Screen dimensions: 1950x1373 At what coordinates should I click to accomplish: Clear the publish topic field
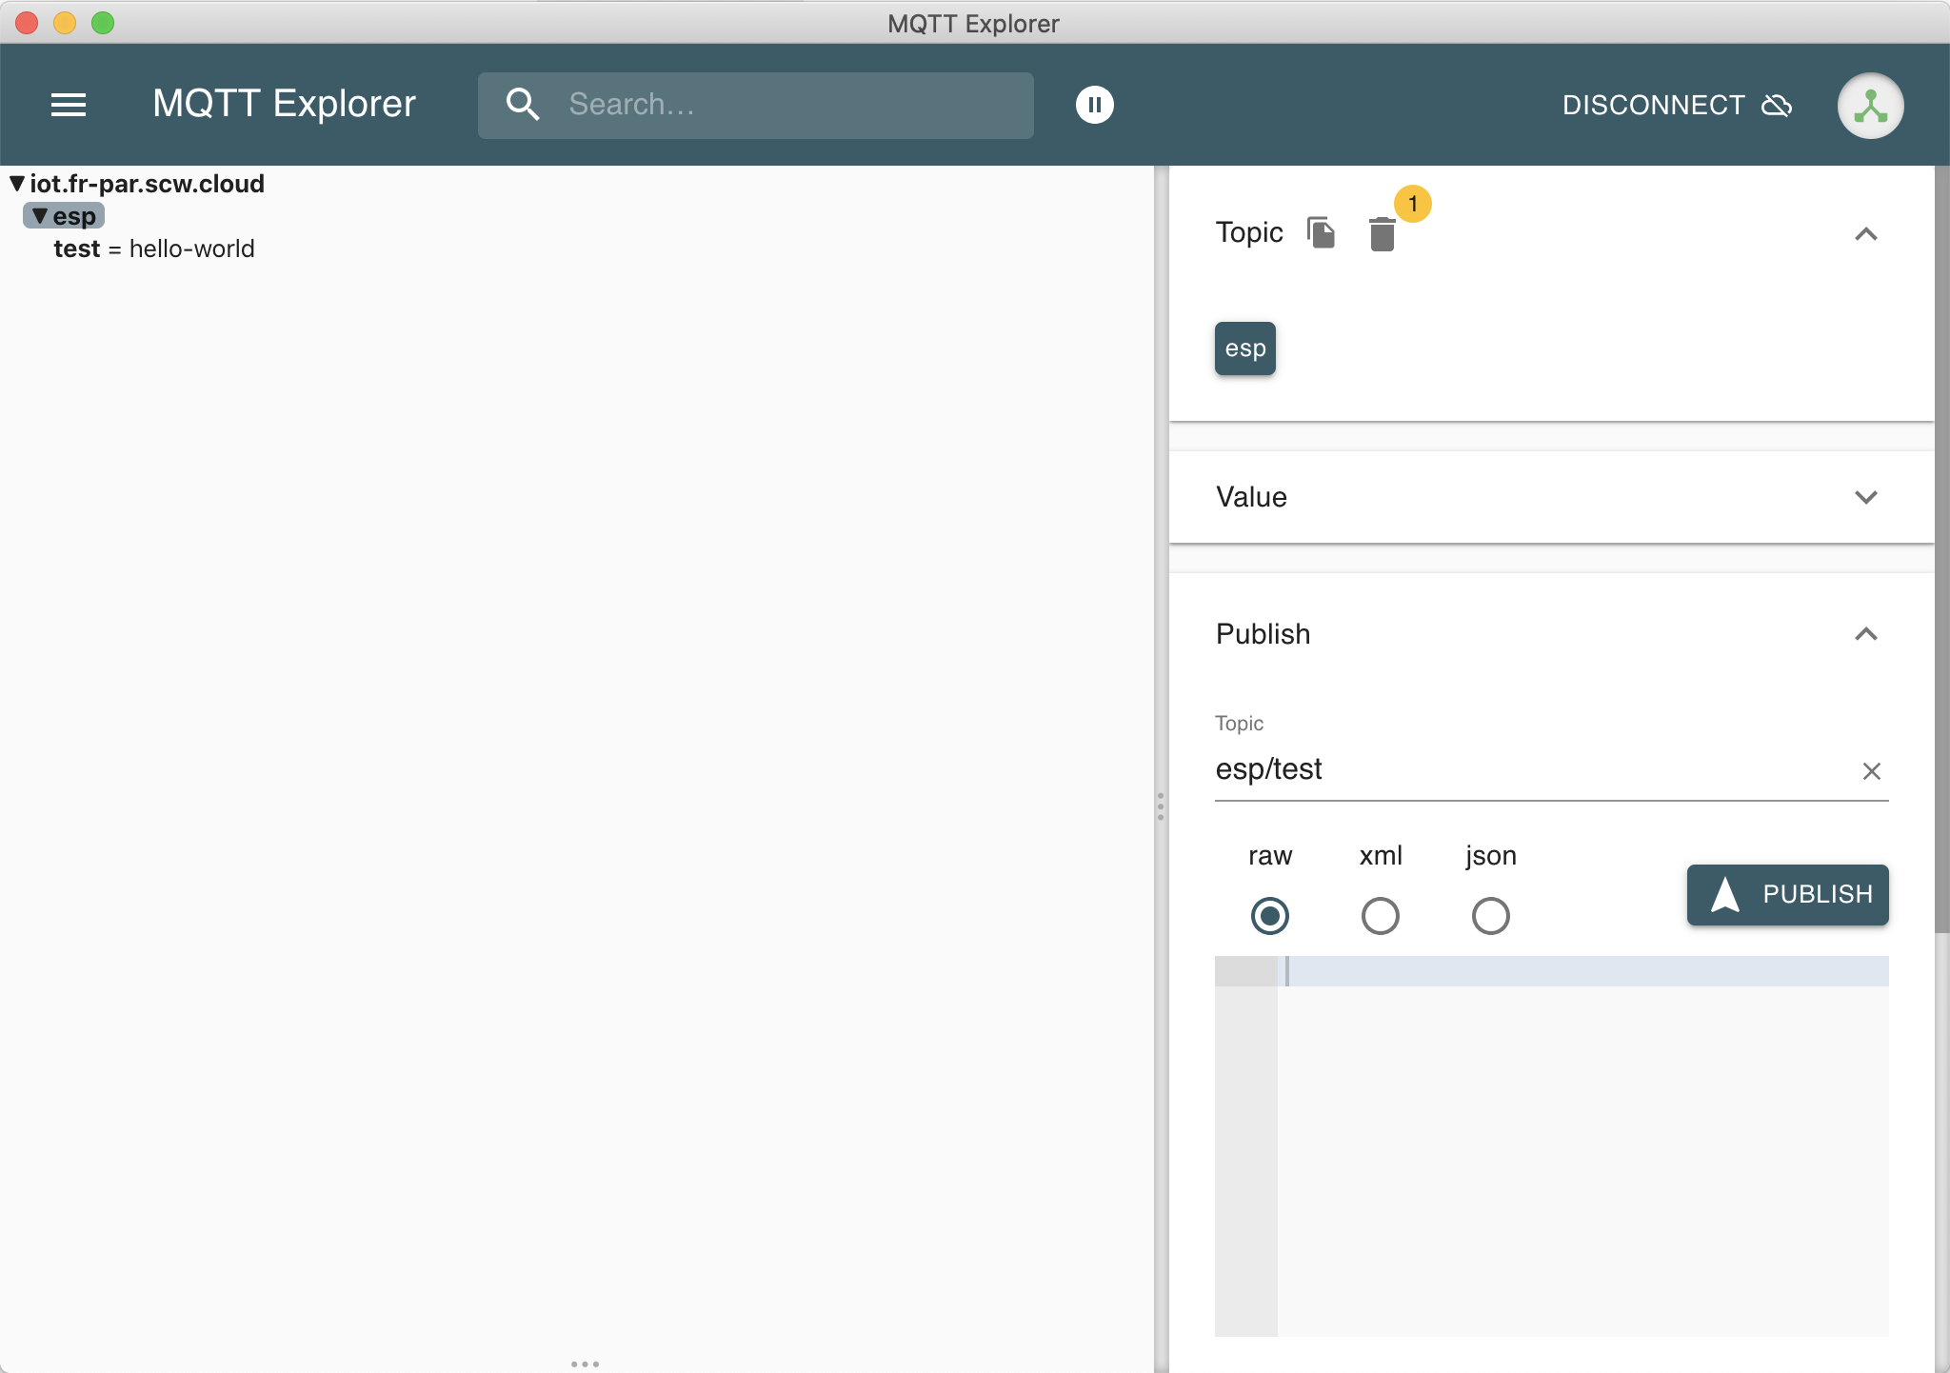[x=1871, y=770]
